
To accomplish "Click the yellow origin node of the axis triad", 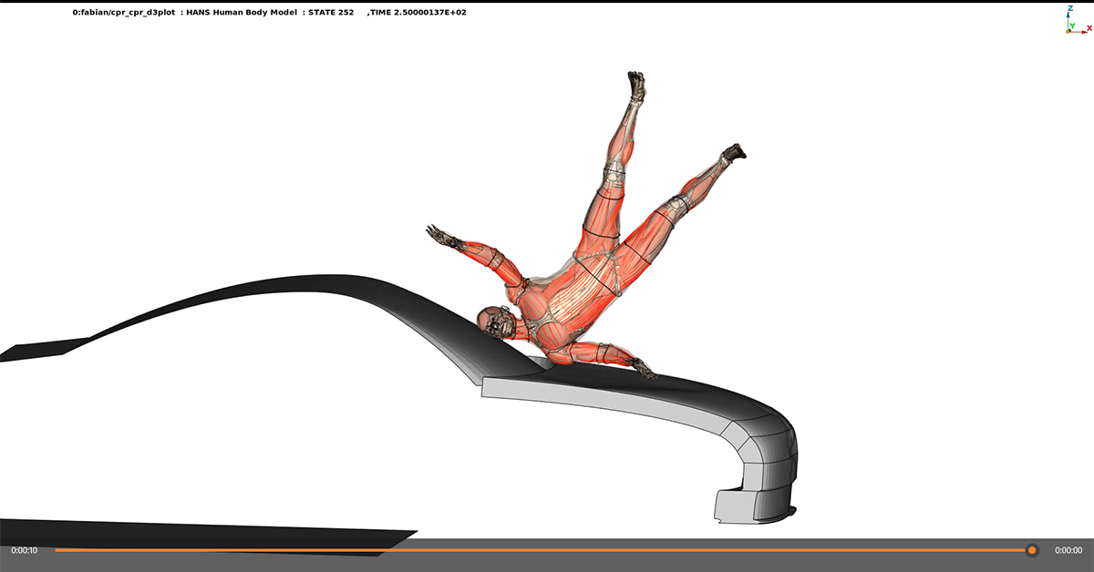I will click(1068, 31).
